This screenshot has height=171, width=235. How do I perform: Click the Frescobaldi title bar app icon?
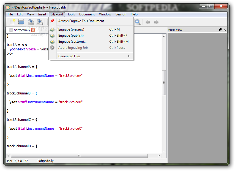pos(8,7)
